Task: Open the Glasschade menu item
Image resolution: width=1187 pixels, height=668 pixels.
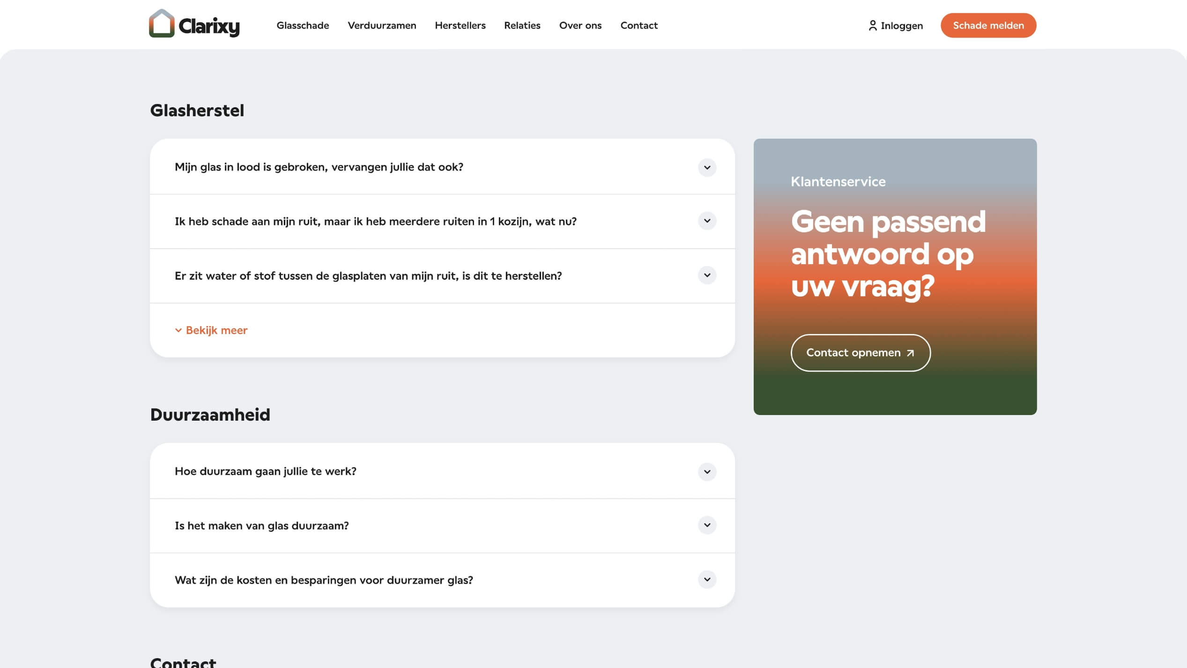Action: tap(303, 26)
